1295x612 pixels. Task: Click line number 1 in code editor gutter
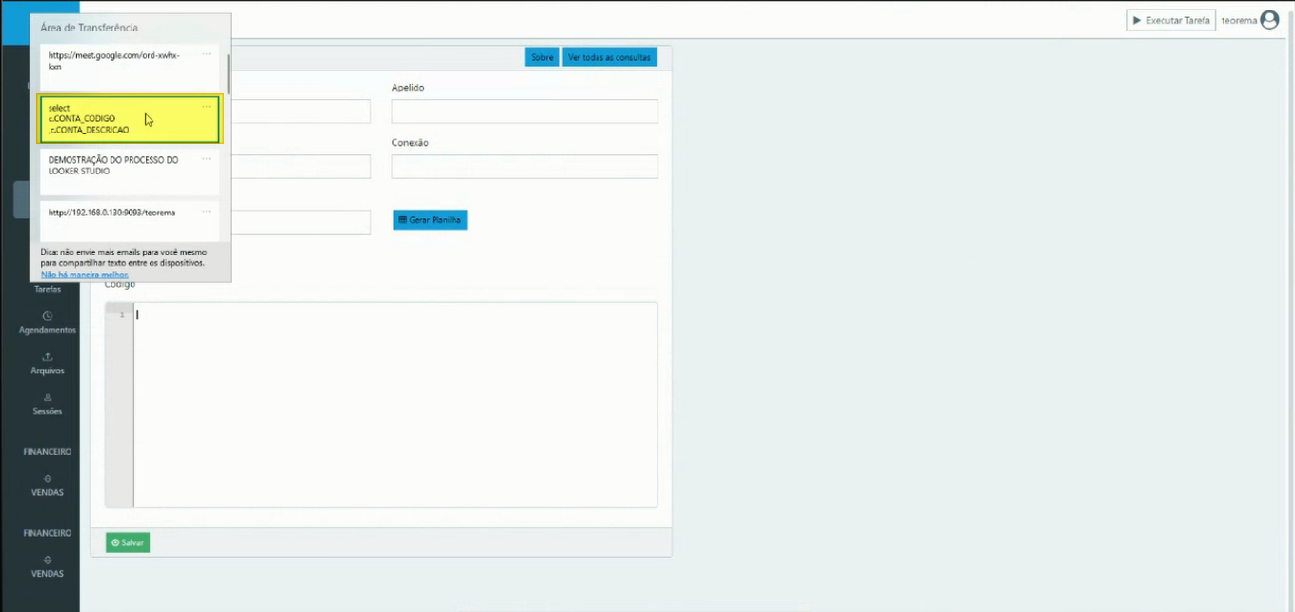pos(121,316)
